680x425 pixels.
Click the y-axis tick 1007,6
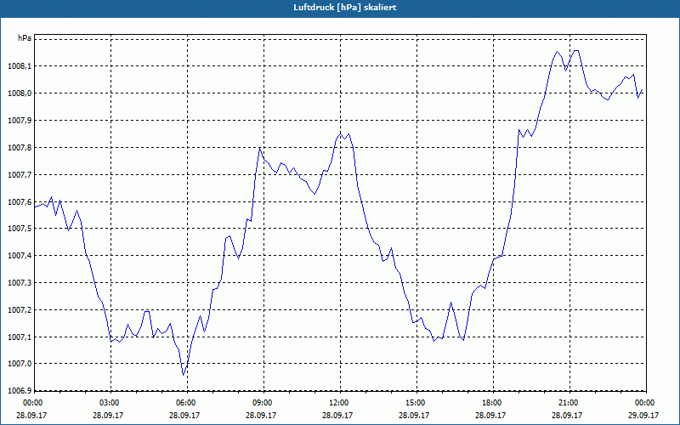click(x=20, y=201)
